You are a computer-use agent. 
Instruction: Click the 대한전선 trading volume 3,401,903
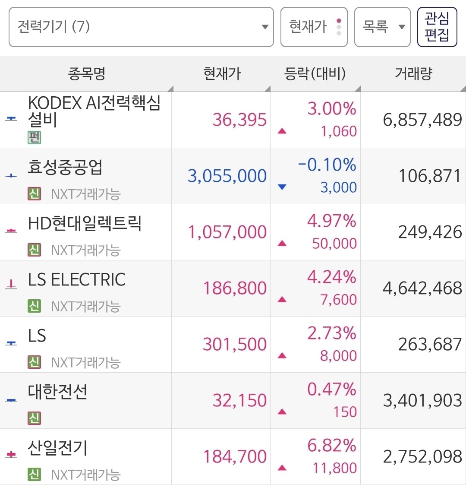coord(422,401)
